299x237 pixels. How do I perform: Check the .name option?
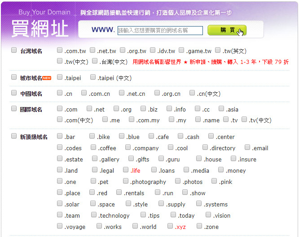(x=198, y=120)
